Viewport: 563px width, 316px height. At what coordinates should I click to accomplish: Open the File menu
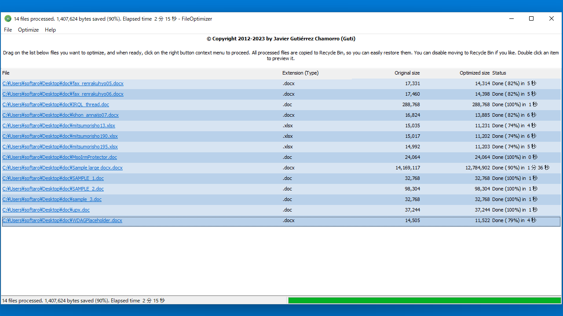point(8,30)
